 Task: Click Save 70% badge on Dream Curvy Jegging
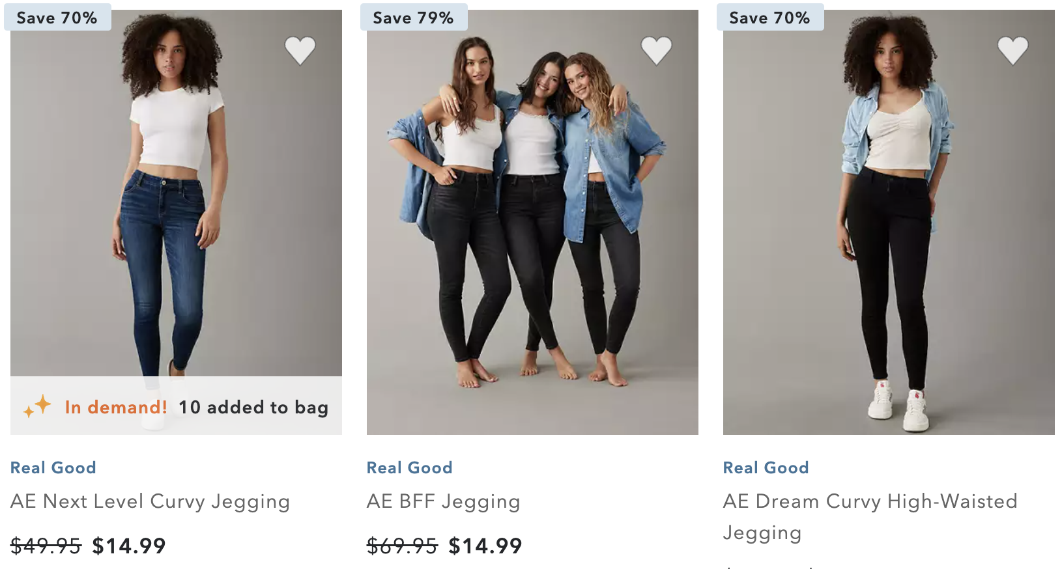click(769, 18)
